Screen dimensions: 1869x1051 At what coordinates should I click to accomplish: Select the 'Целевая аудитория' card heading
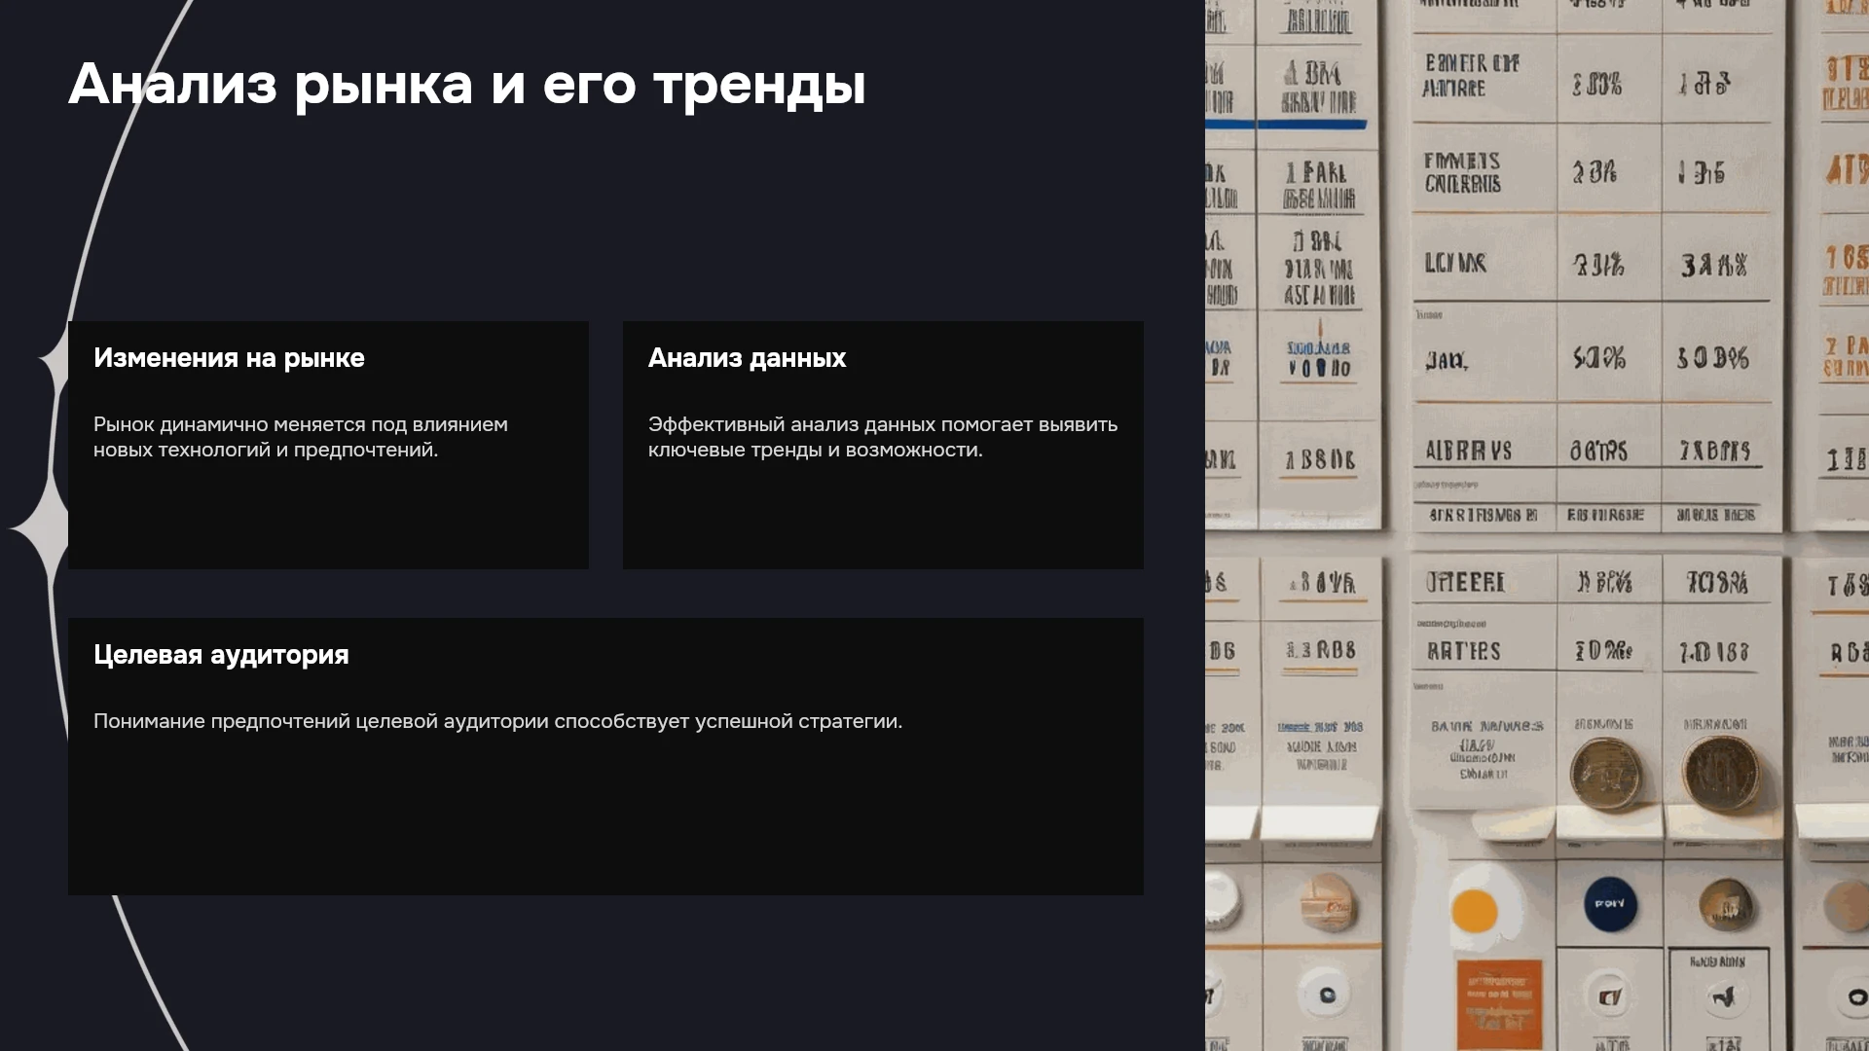(x=221, y=655)
